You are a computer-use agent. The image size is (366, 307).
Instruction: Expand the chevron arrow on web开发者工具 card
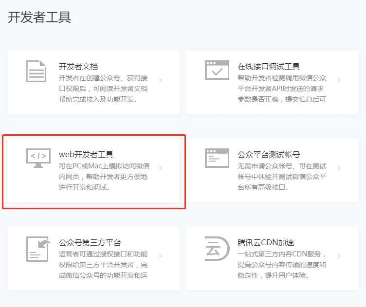(160, 168)
